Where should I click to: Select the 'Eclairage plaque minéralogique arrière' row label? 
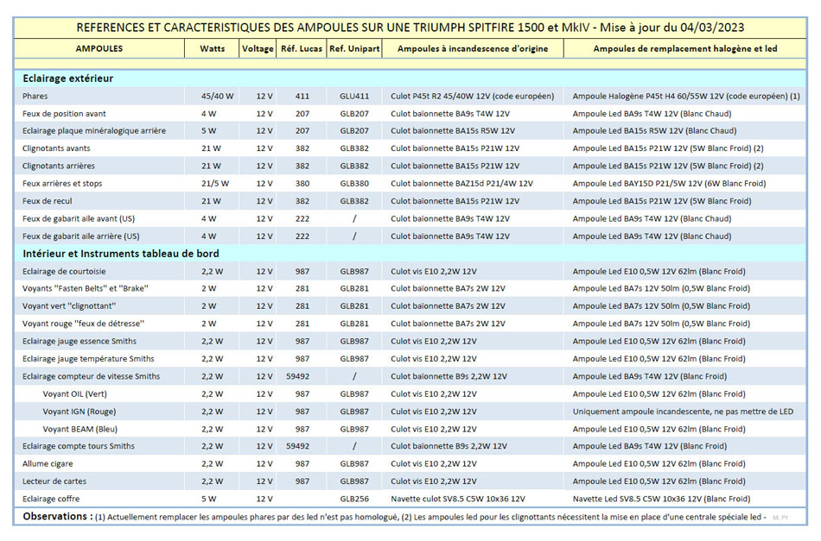coord(94,131)
